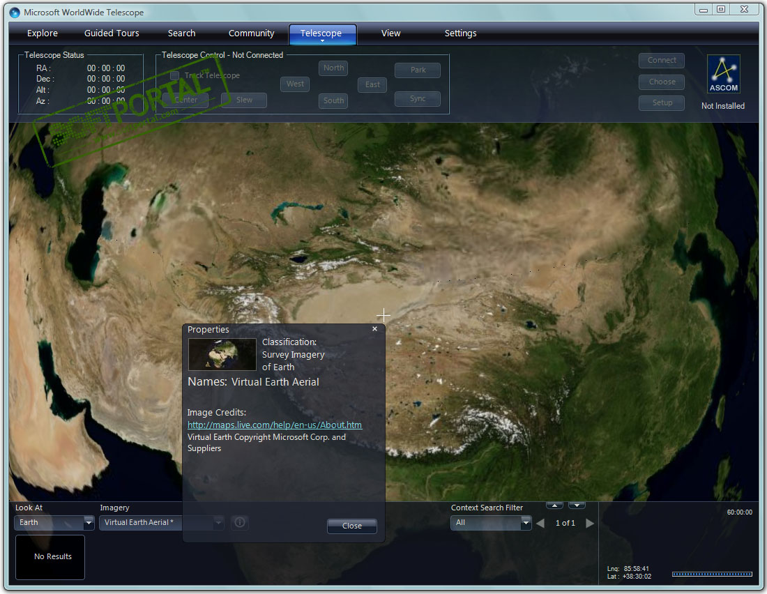
Task: Click 'Survey Imagery' classification text
Action: coord(293,355)
